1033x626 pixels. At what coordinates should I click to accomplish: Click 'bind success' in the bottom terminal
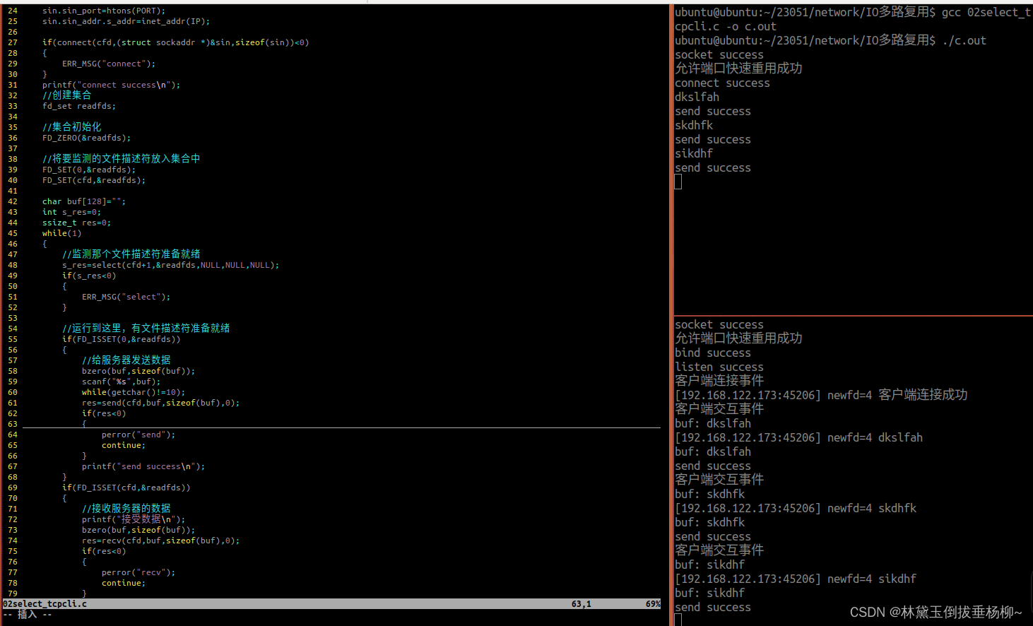coord(713,353)
